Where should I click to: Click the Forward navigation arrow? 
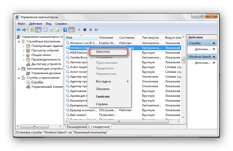click(x=24, y=30)
